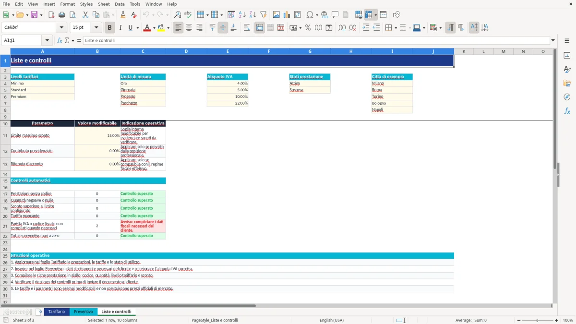The width and height of the screenshot is (576, 324).
Task: Click the yellow background color swatch
Action: click(162, 28)
